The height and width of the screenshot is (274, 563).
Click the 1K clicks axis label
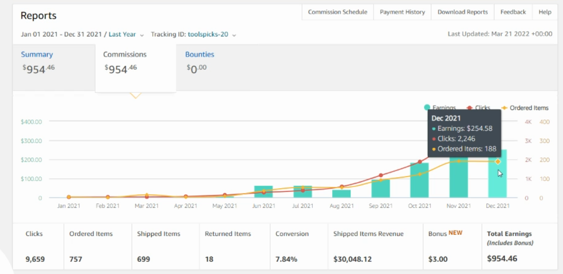coord(528,179)
